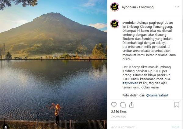Click the mountain lake photo
The height and width of the screenshot is (129, 183).
coord(53,64)
